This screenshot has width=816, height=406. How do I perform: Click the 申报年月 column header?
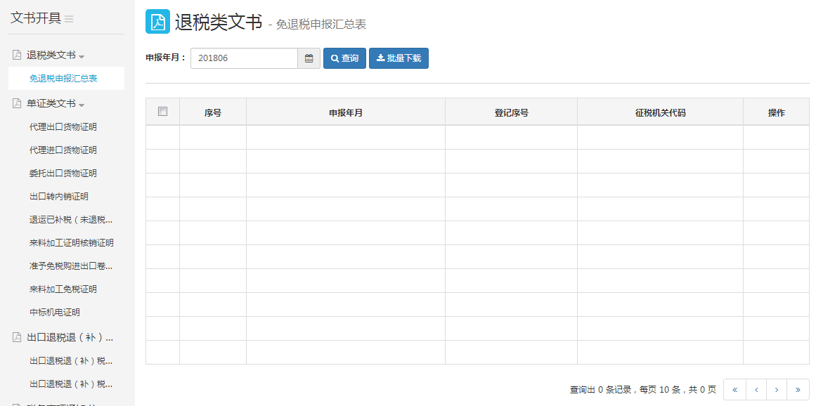coord(345,112)
